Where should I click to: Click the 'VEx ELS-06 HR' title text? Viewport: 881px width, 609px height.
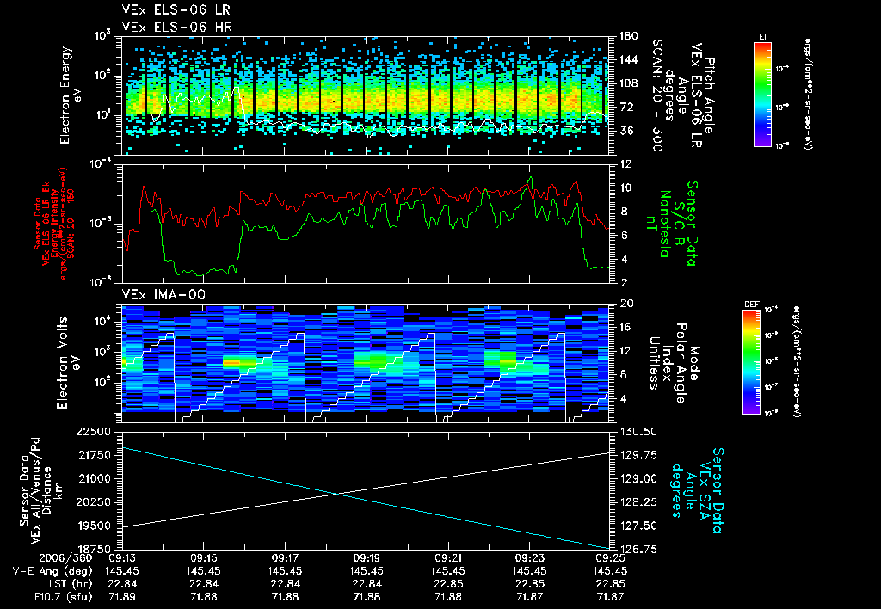pyautogui.click(x=177, y=27)
